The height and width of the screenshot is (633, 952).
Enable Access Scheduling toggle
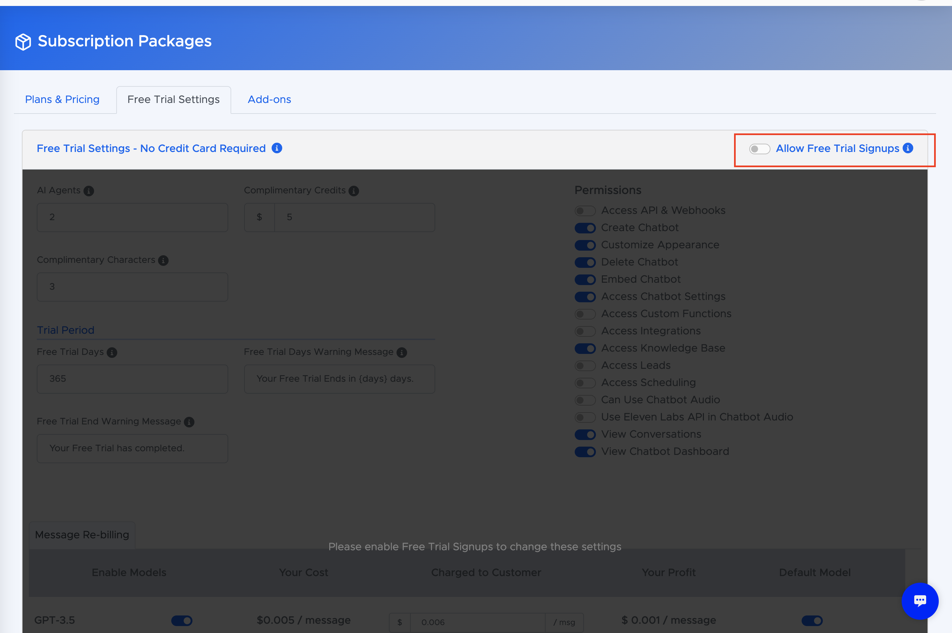tap(585, 383)
